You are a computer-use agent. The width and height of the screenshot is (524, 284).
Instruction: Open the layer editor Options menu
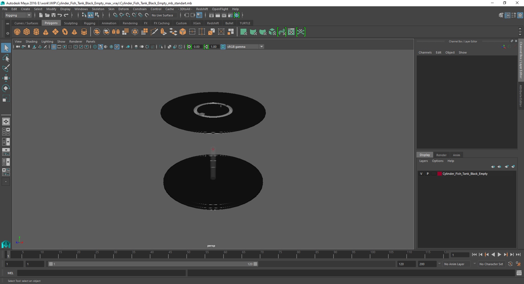point(438,161)
